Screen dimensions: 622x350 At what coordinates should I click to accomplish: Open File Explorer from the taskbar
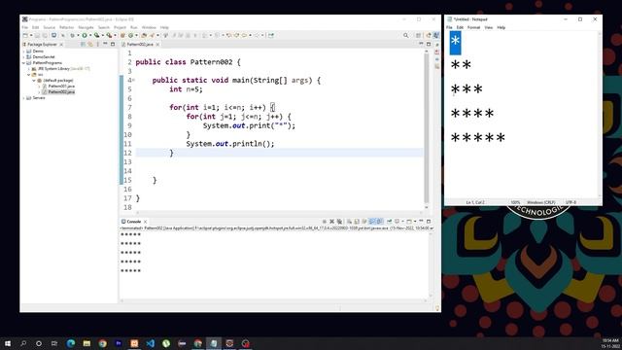pyautogui.click(x=86, y=343)
